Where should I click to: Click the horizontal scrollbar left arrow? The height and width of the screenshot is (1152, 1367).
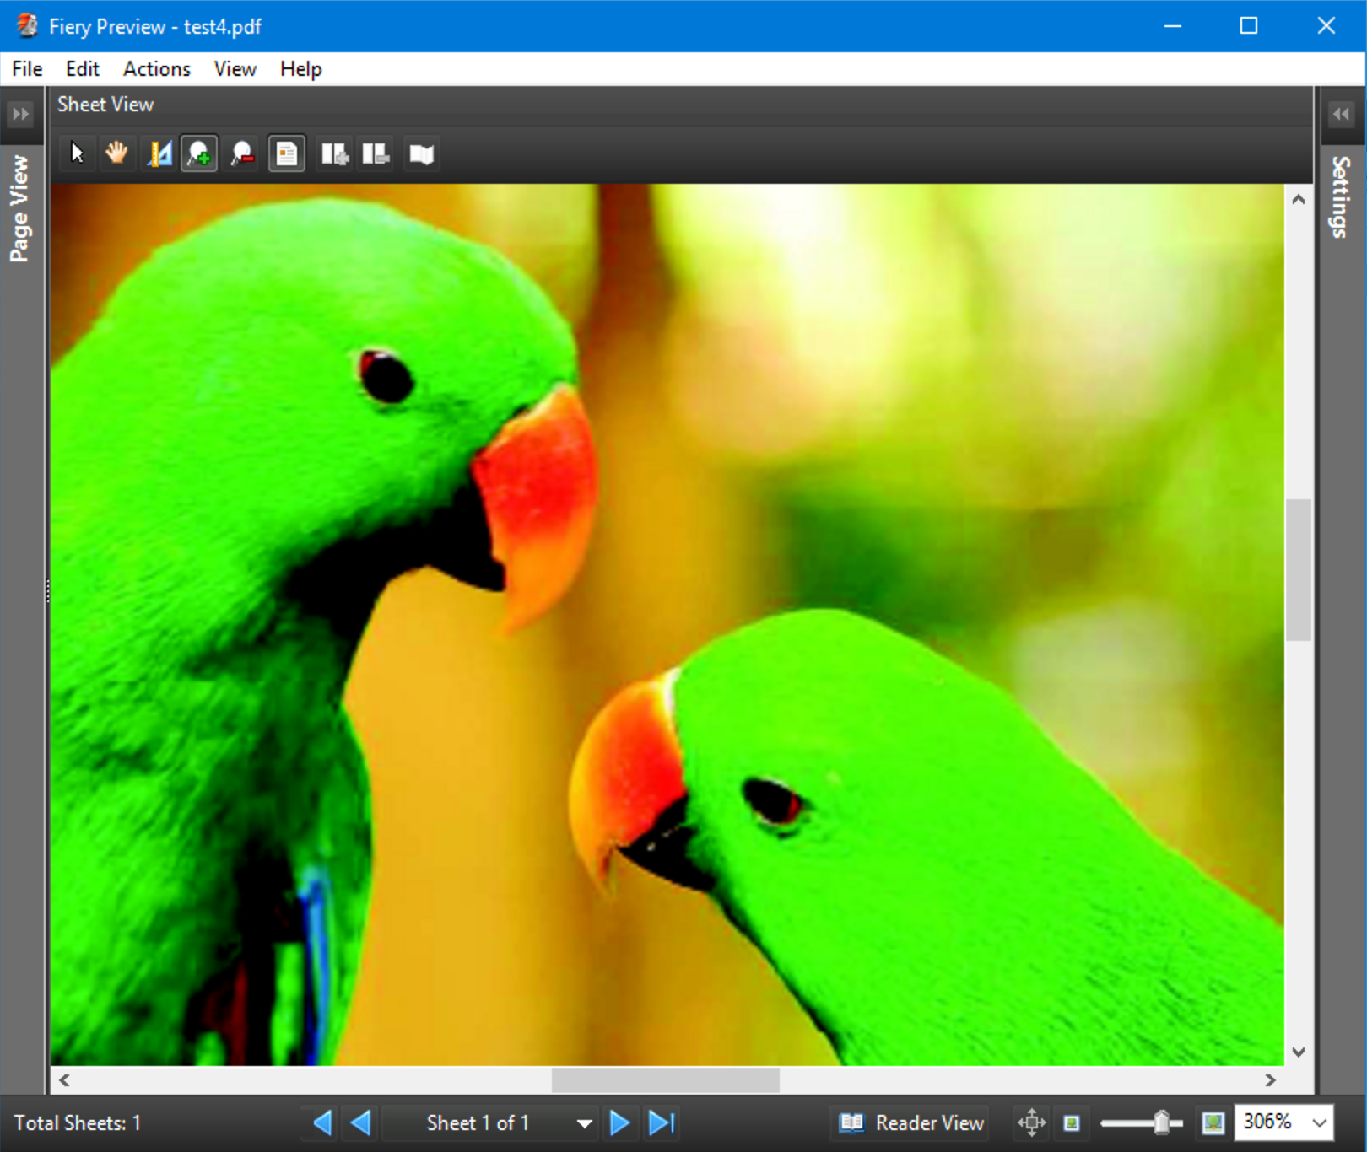(x=64, y=1079)
